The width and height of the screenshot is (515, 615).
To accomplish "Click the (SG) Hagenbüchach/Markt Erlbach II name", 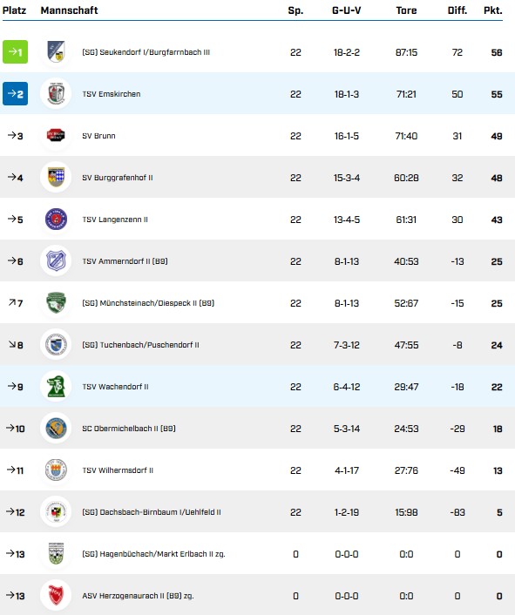I will point(153,554).
